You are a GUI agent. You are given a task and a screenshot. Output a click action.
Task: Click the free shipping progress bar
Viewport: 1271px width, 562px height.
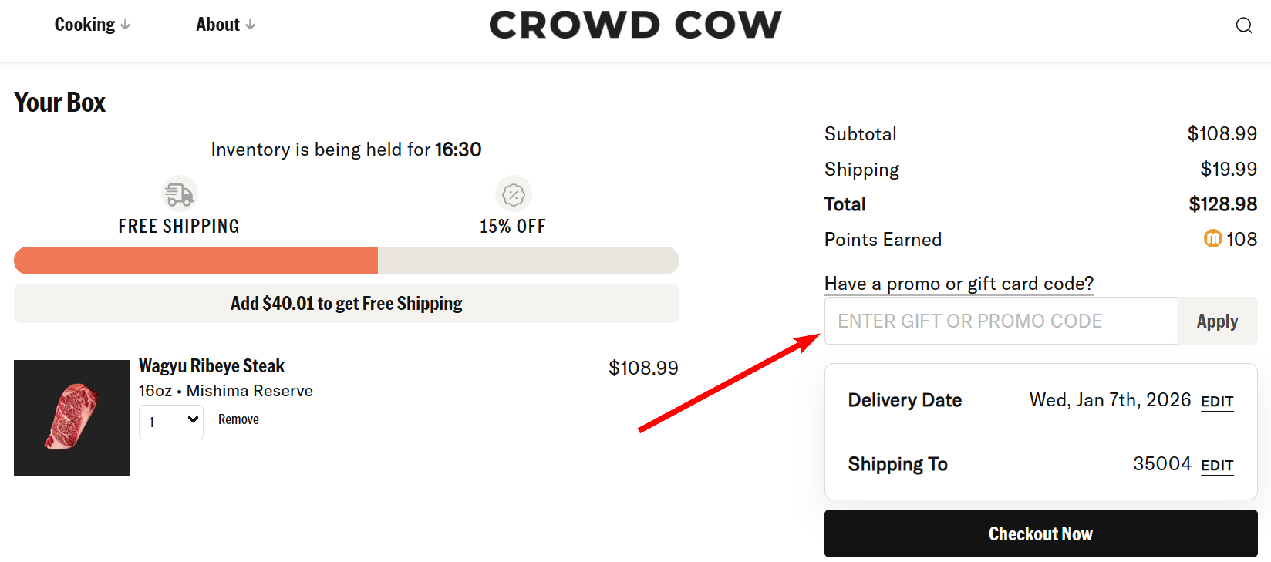[x=346, y=261]
